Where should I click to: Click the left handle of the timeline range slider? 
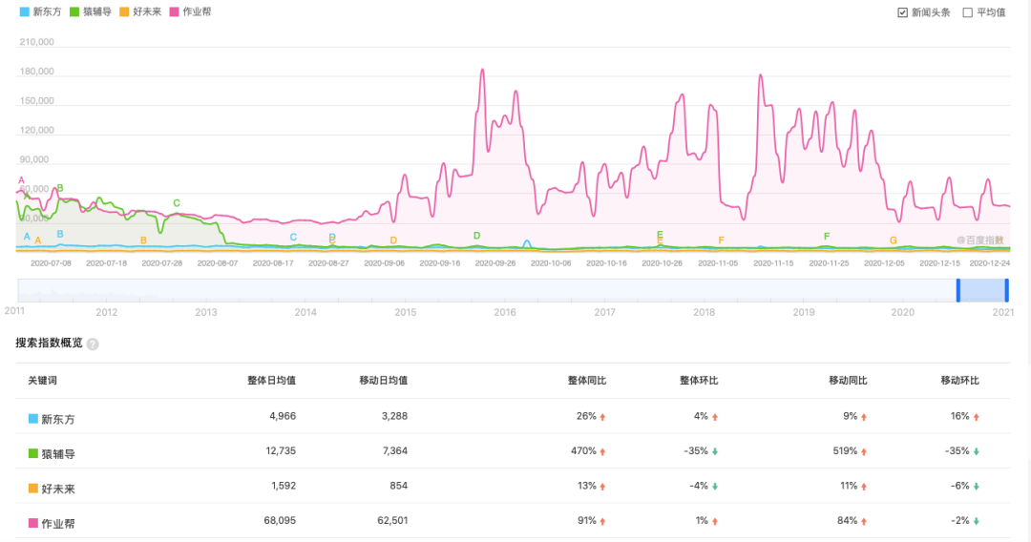(x=958, y=290)
